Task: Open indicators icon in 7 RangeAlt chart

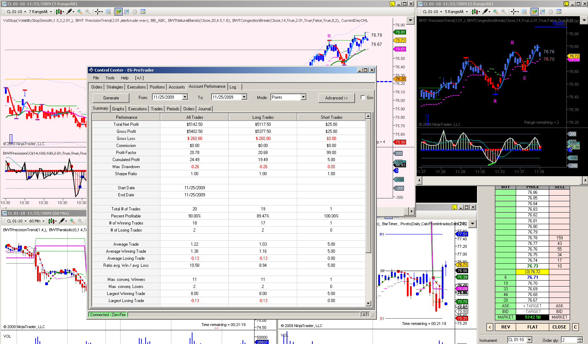Action: pos(127,12)
